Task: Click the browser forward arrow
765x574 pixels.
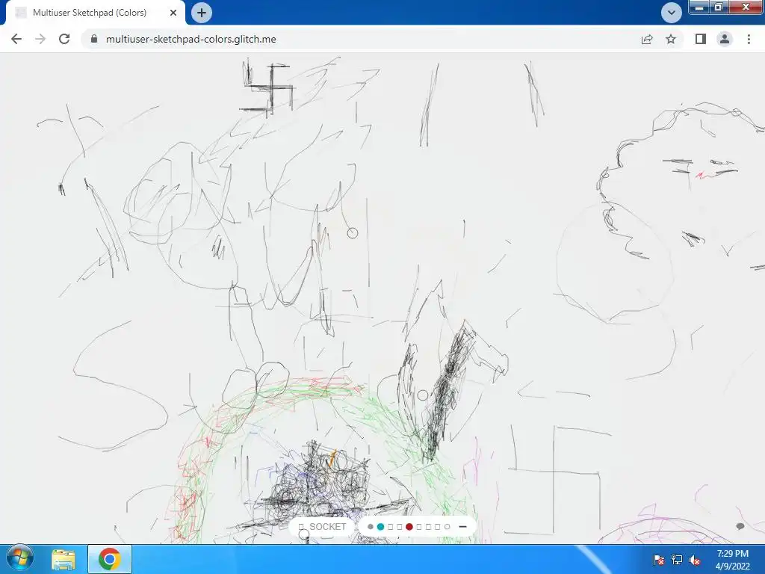Action: [x=40, y=39]
